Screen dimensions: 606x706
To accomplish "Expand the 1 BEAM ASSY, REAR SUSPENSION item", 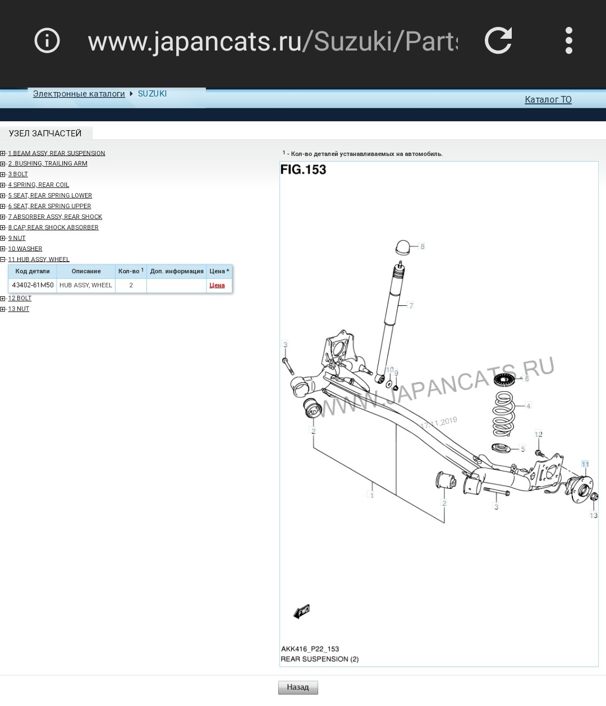I will (3, 153).
